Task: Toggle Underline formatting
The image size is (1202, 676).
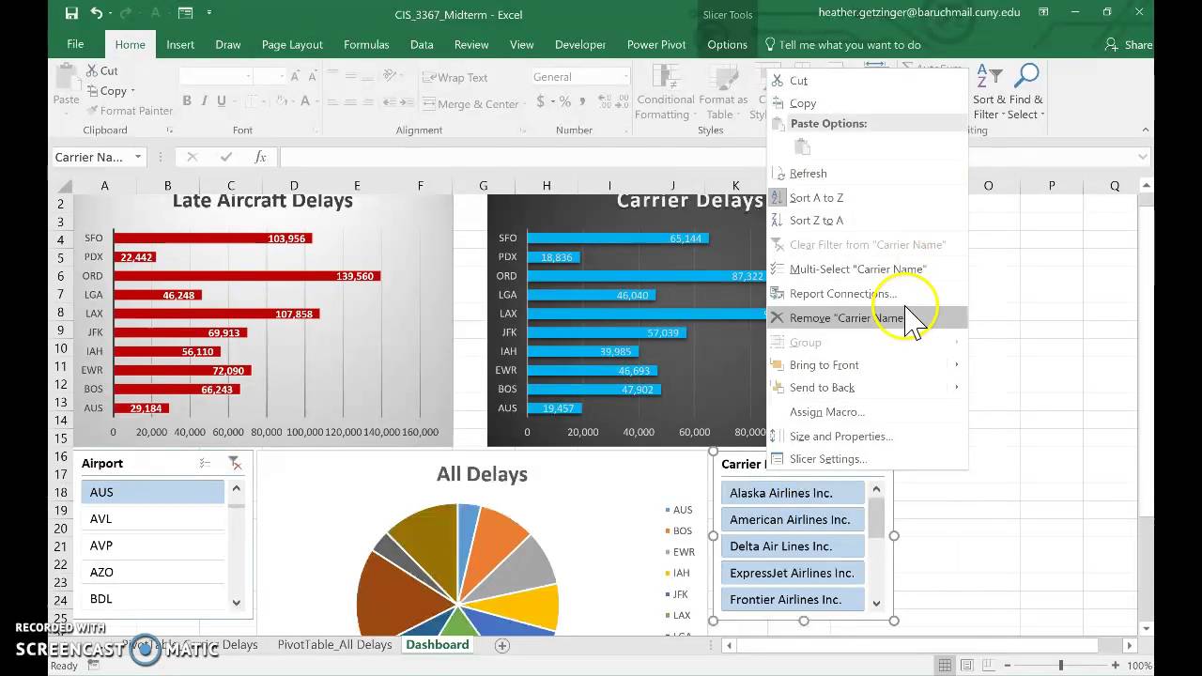Action: [x=222, y=100]
